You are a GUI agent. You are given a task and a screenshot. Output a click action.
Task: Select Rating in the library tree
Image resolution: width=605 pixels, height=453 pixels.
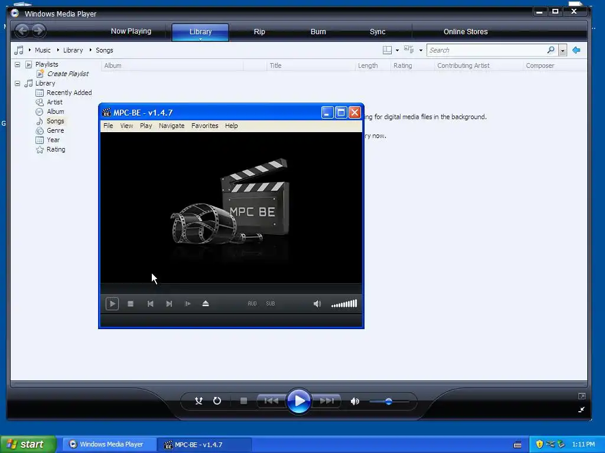(56, 149)
